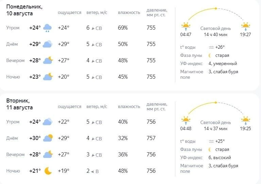The image size is (261, 184).
Task: Click the sunset icon above 19:27
Action: pos(245,26)
